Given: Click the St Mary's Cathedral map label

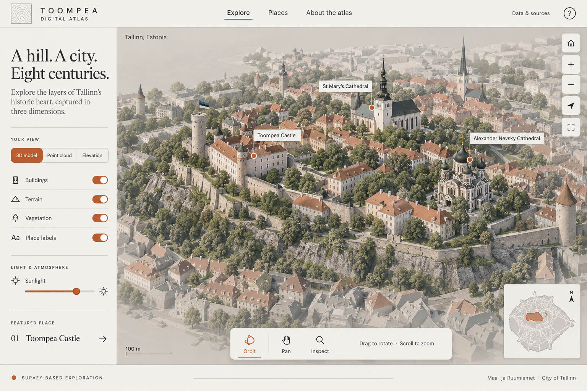Looking at the screenshot, I should [345, 86].
